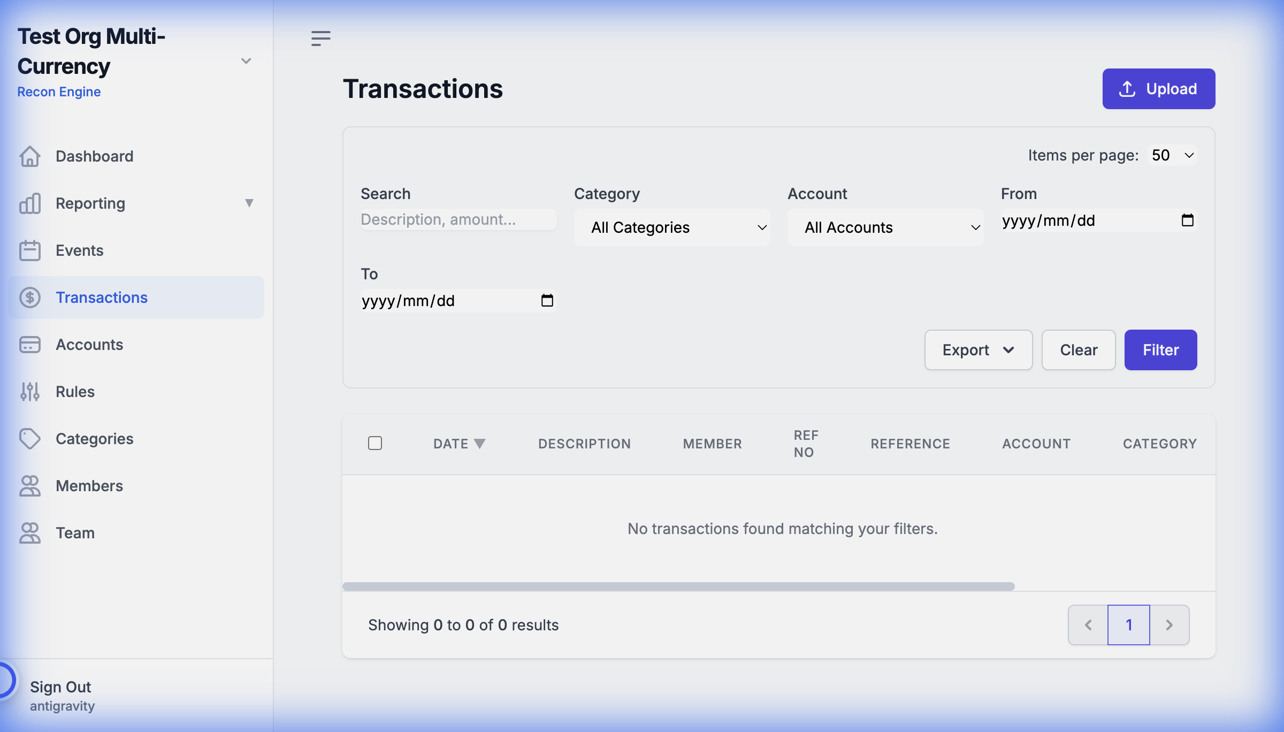The width and height of the screenshot is (1284, 732).
Task: Click the Rules sliders icon
Action: coord(30,391)
